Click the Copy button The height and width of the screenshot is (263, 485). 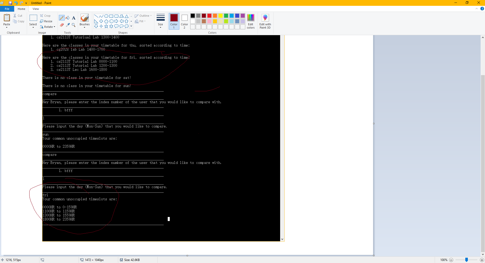pyautogui.click(x=19, y=21)
